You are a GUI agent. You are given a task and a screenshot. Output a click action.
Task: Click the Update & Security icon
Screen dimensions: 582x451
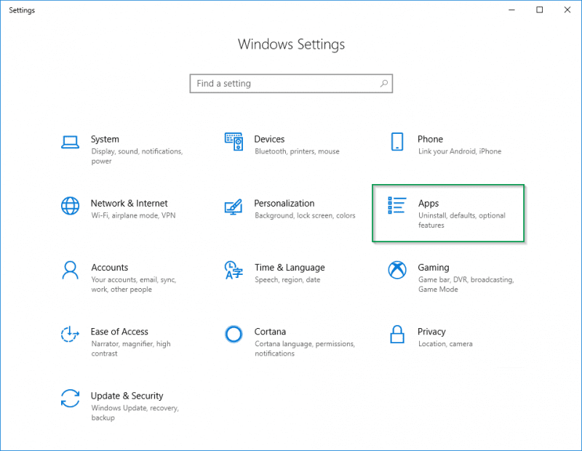[70, 399]
